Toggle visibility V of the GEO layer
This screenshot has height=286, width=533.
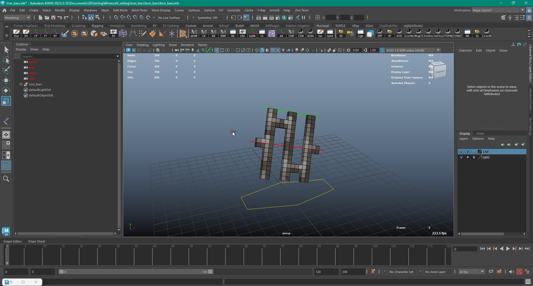coord(461,157)
